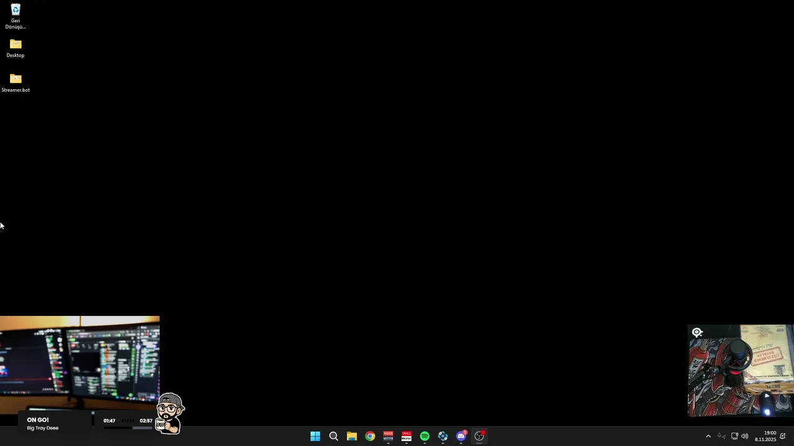
Task: Open network status tray icon
Action: coord(734,436)
